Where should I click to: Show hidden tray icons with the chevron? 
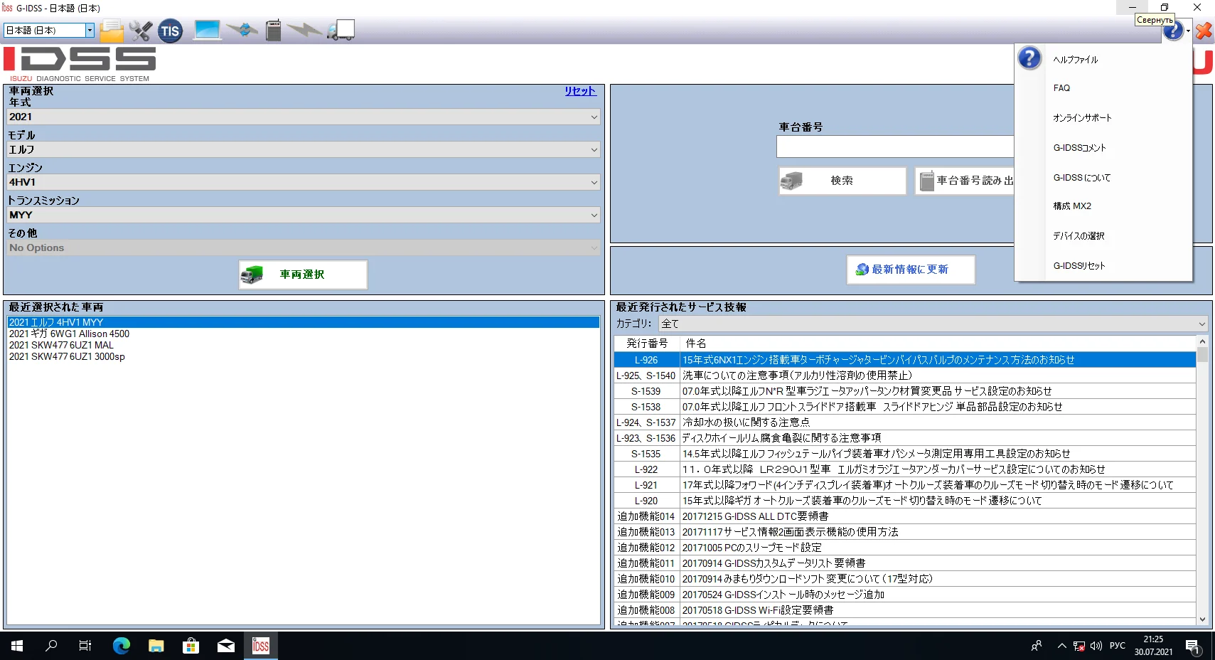[1061, 646]
